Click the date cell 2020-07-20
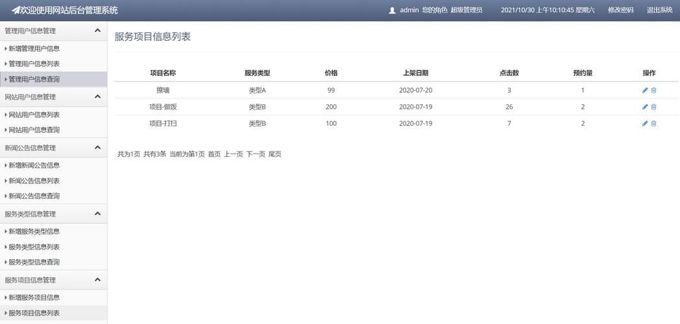The width and height of the screenshot is (680, 324). [x=415, y=90]
